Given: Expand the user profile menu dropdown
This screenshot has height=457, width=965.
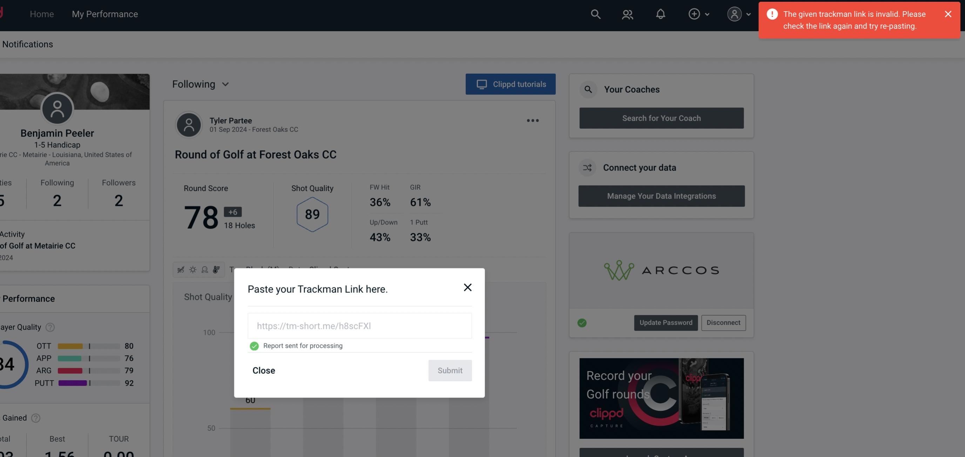Looking at the screenshot, I should [x=738, y=14].
